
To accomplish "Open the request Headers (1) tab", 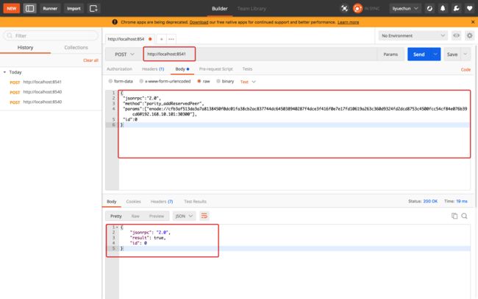I will (x=153, y=69).
